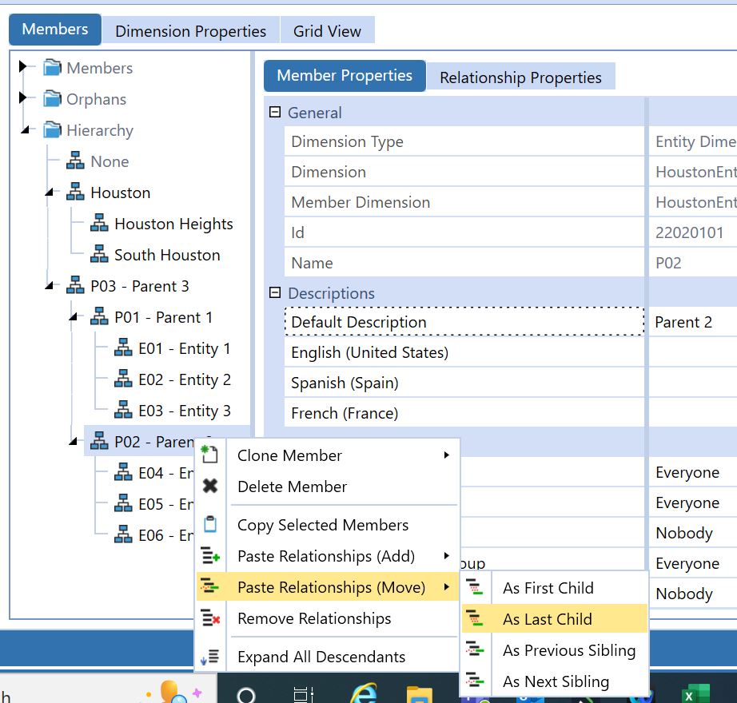
Task: Click the Copy Selected Members clipboard icon
Action: [x=210, y=525]
